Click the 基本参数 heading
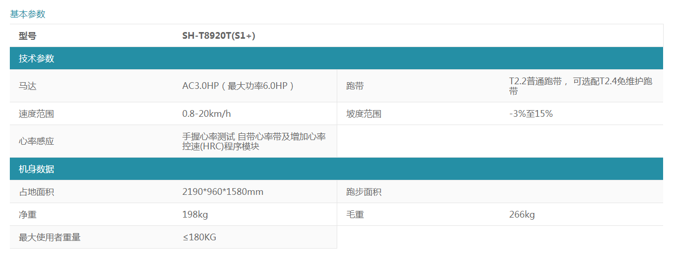Screen dimensions: 675x276 click(28, 14)
